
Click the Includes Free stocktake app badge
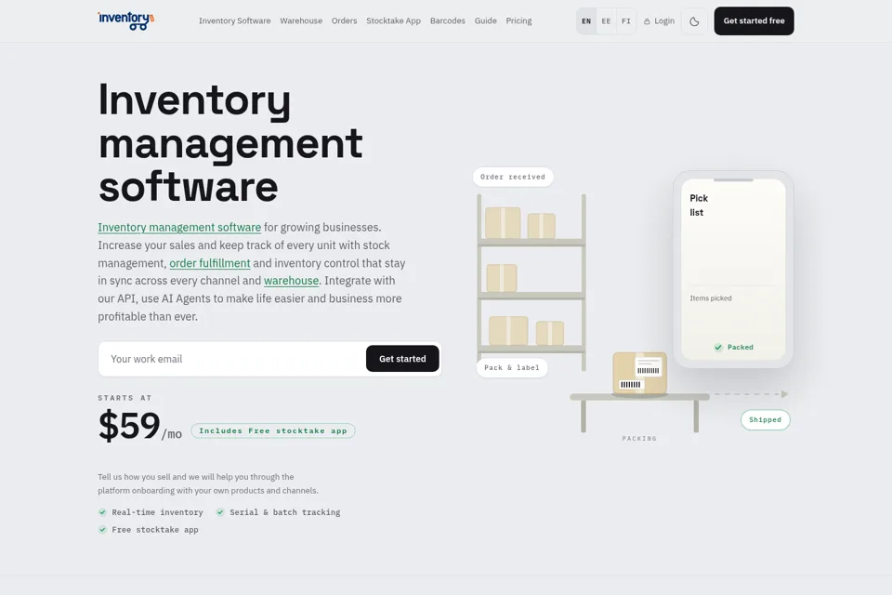coord(273,431)
